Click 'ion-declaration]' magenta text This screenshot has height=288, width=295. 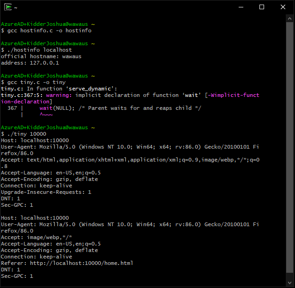coord(26,102)
